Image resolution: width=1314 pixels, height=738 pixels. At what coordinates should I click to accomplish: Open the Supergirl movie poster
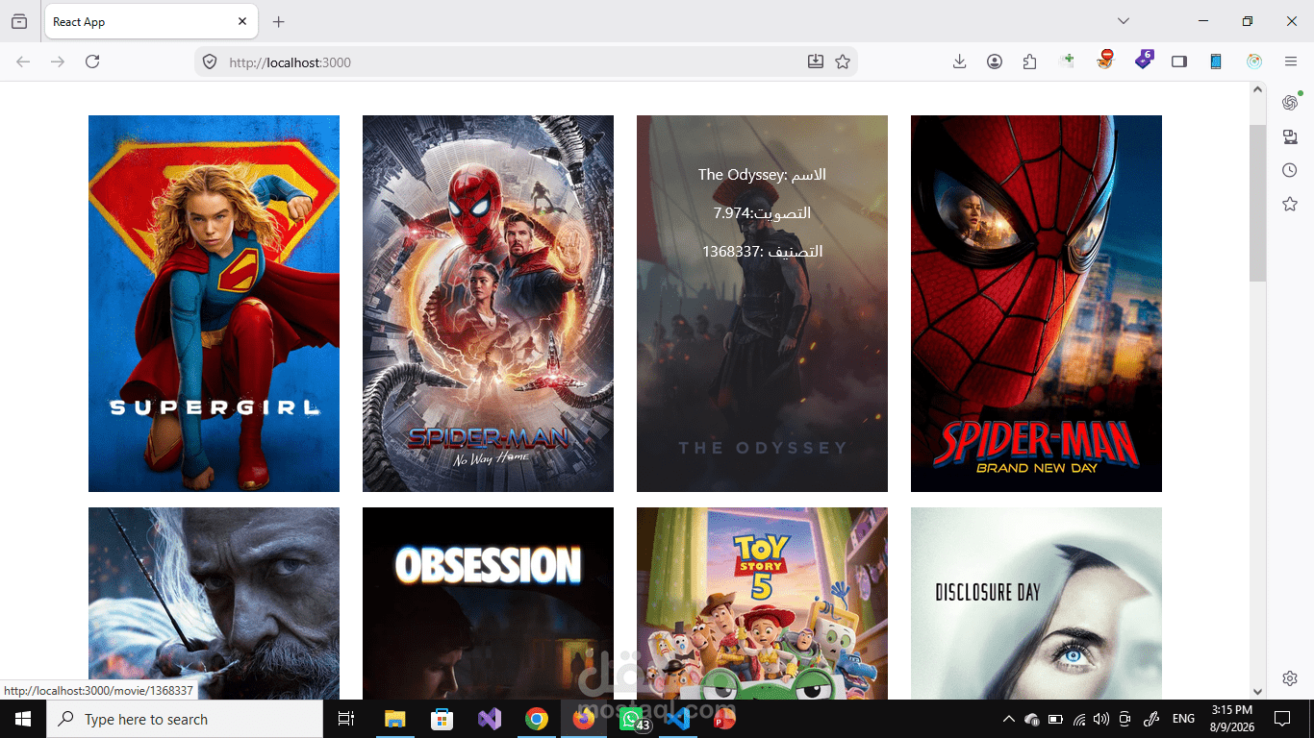pos(214,304)
